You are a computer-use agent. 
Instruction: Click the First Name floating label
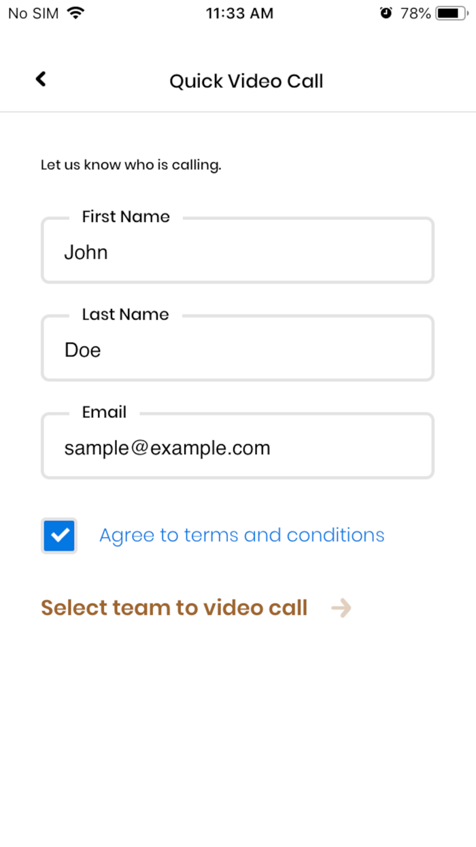[x=126, y=217]
